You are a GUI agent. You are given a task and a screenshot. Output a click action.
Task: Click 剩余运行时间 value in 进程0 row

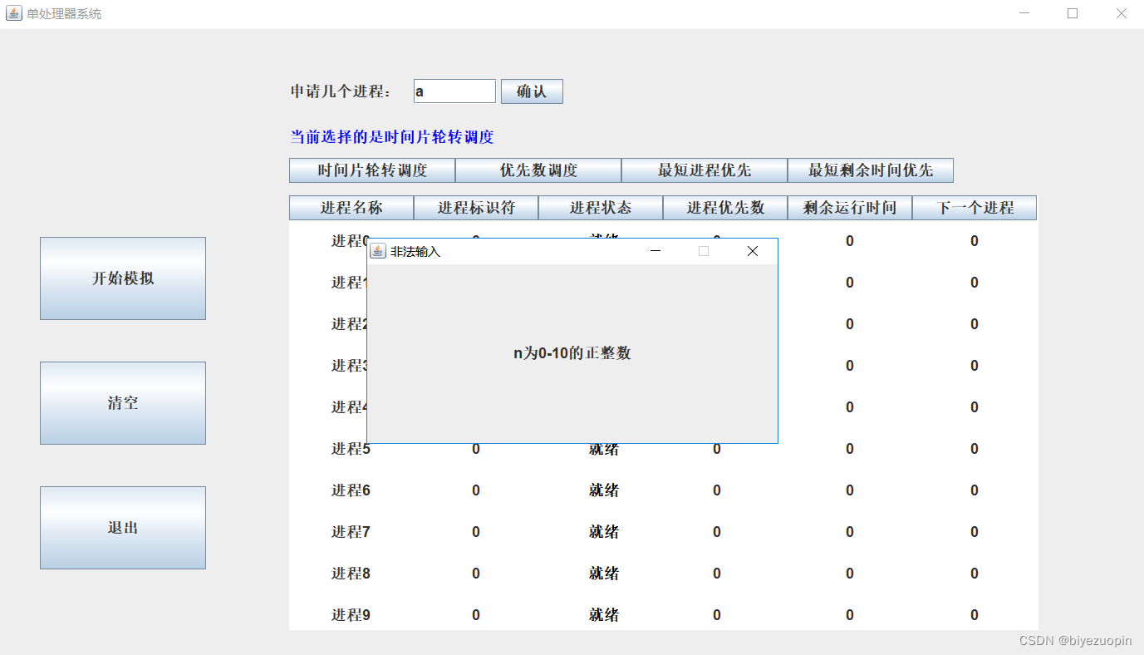[x=850, y=241]
